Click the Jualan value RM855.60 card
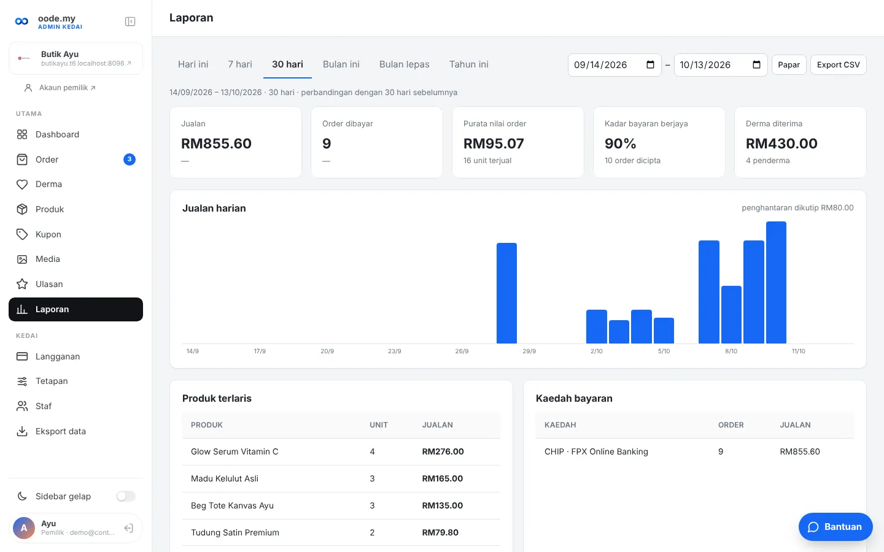The height and width of the screenshot is (552, 884). point(236,142)
